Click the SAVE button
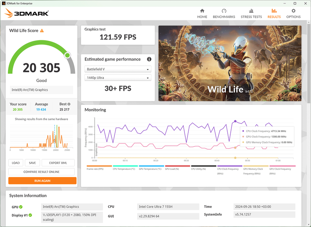Viewport: 311px width, 227px height. pos(32,163)
